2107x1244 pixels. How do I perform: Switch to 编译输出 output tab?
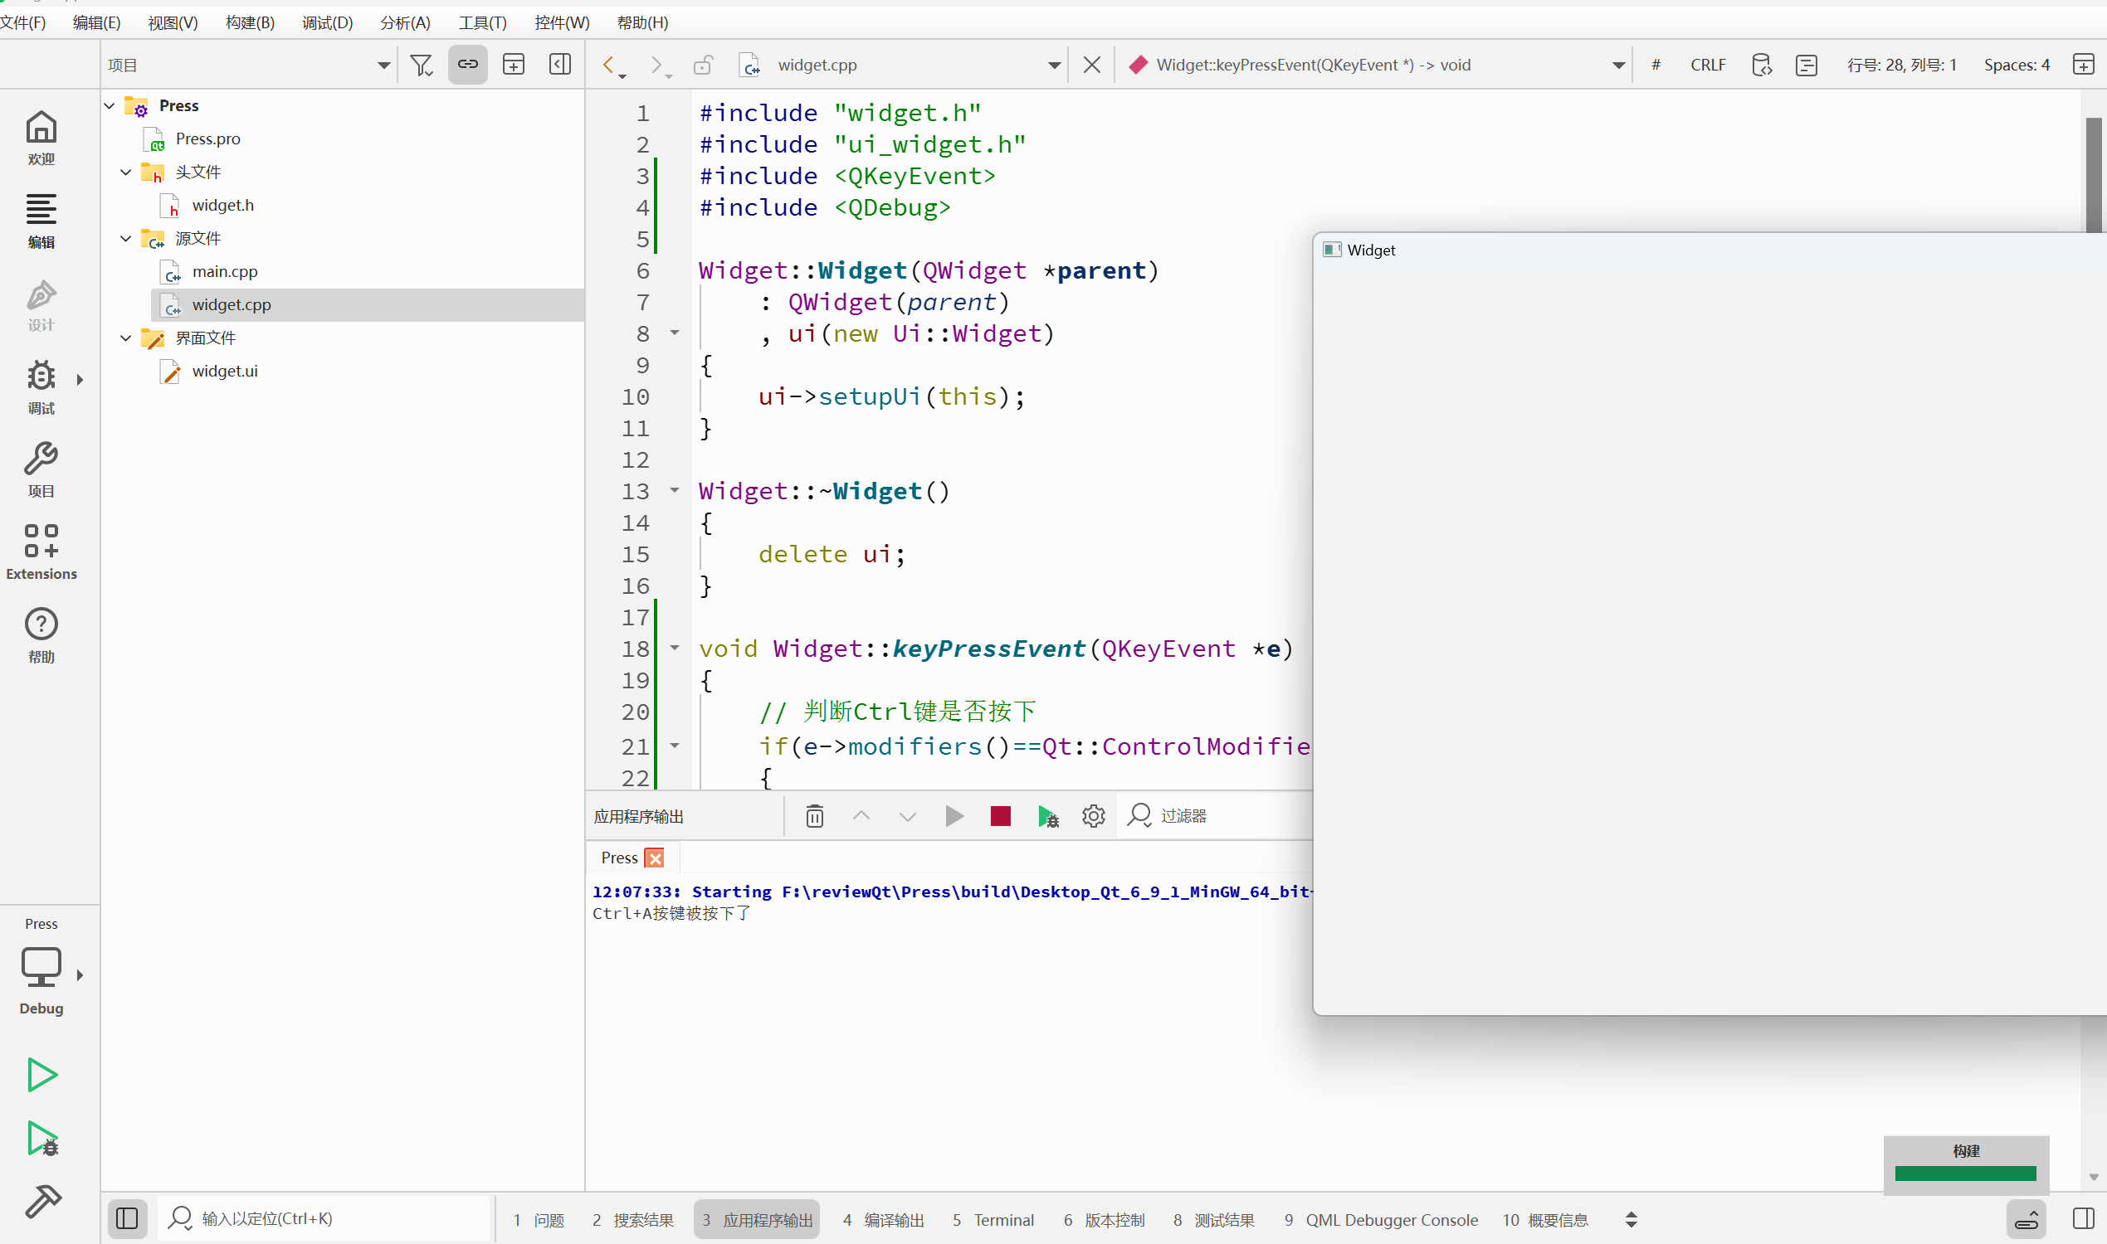click(882, 1219)
